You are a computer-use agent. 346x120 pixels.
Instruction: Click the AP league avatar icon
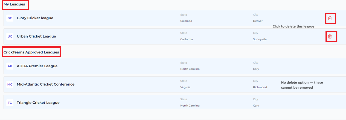coord(10,66)
